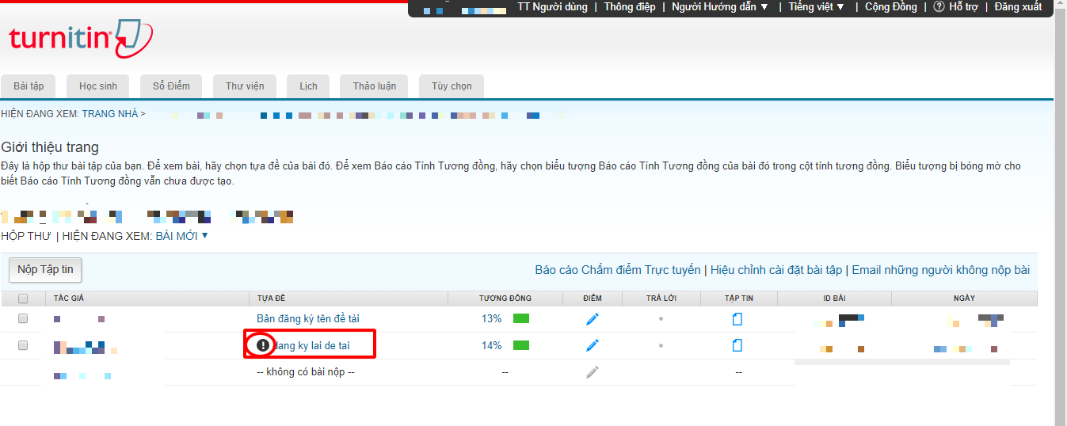The width and height of the screenshot is (1067, 426).
Task: Open the Sổ Điểm tab
Action: point(171,86)
